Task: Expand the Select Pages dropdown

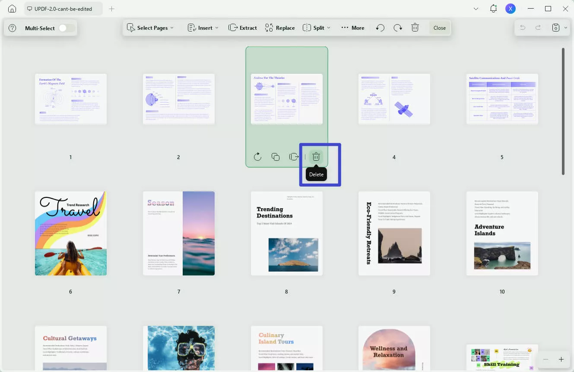Action: pos(150,28)
